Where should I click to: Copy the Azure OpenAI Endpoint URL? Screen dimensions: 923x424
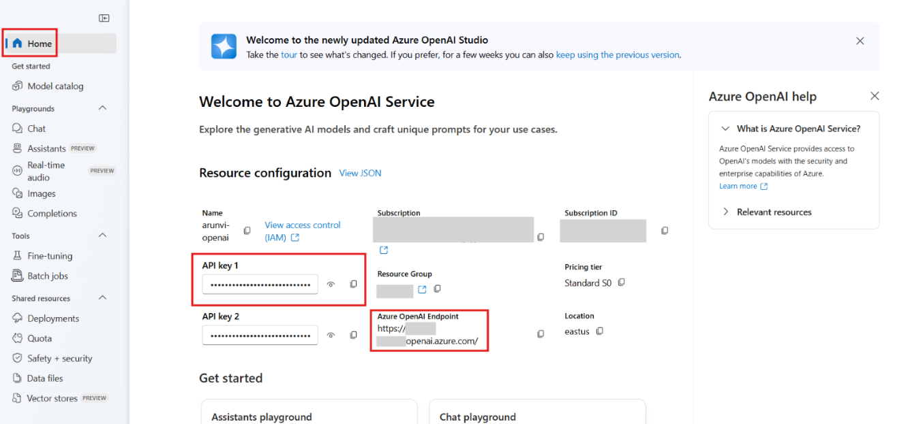tap(541, 334)
